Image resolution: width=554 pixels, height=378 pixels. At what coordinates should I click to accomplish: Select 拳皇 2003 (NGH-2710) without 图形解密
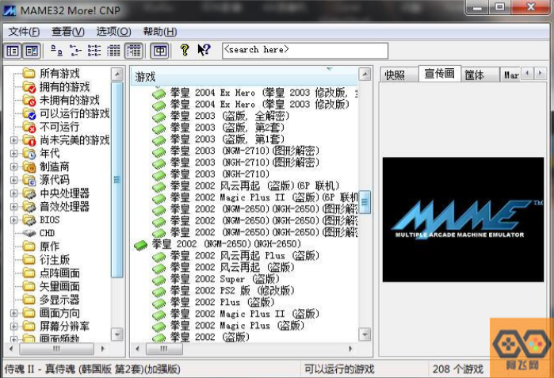(220, 174)
